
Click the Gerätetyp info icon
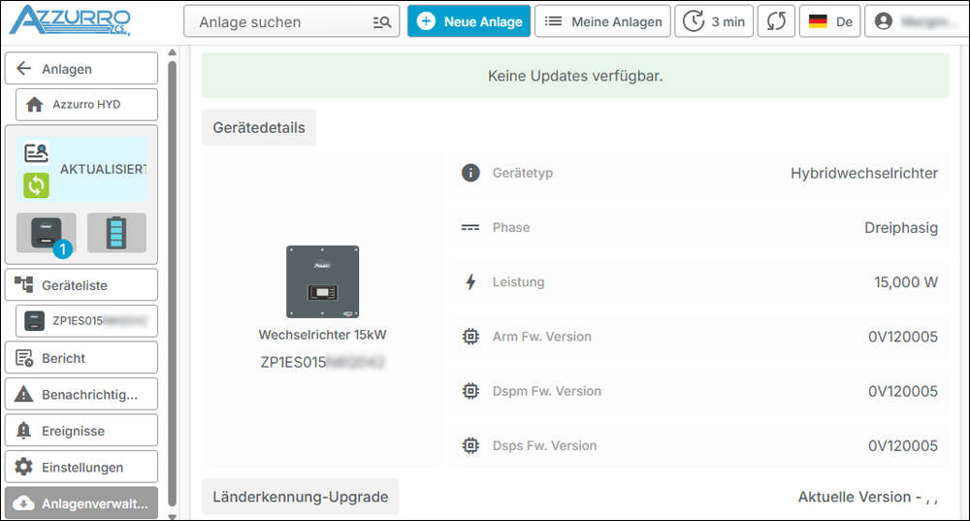470,173
